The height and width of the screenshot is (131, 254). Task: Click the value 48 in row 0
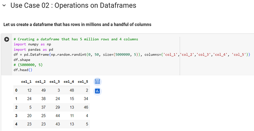point(72,90)
